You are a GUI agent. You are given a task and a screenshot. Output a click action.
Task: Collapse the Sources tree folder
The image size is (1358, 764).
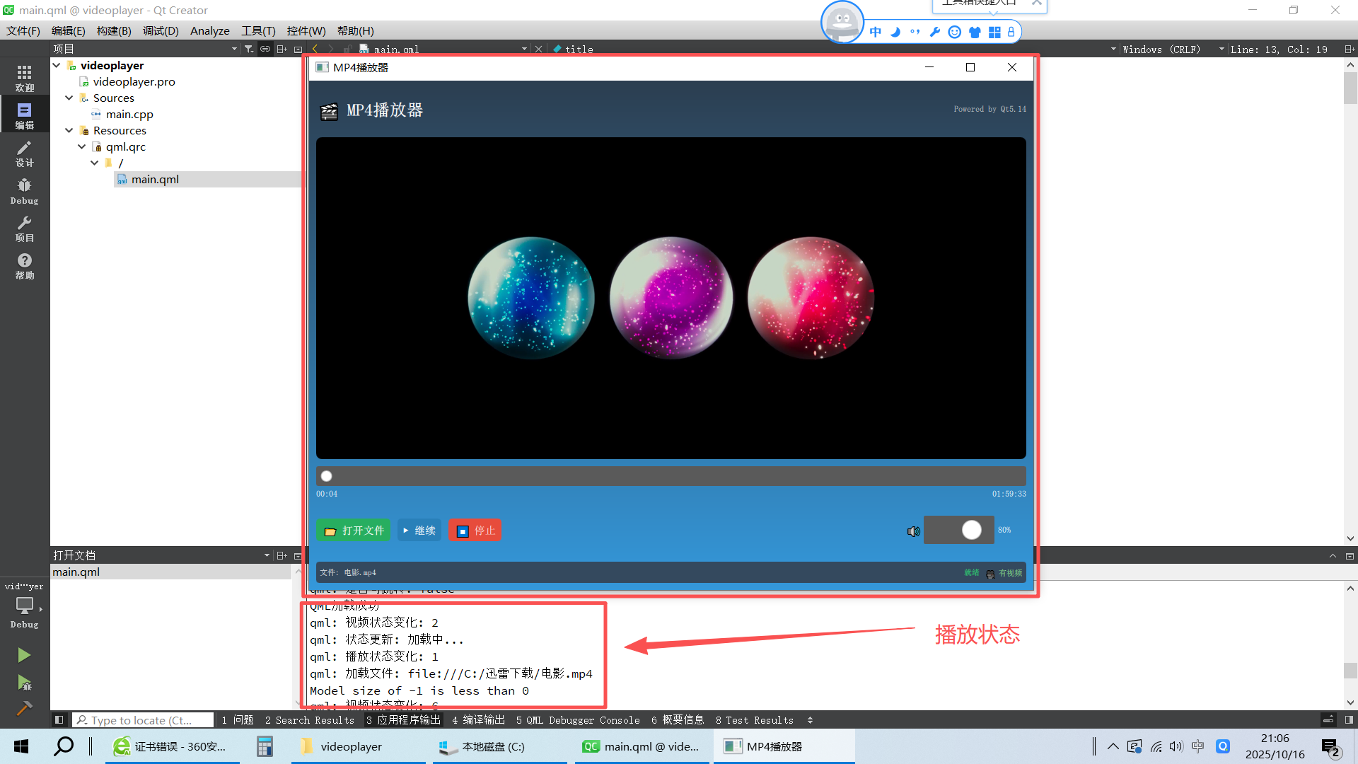coord(69,98)
